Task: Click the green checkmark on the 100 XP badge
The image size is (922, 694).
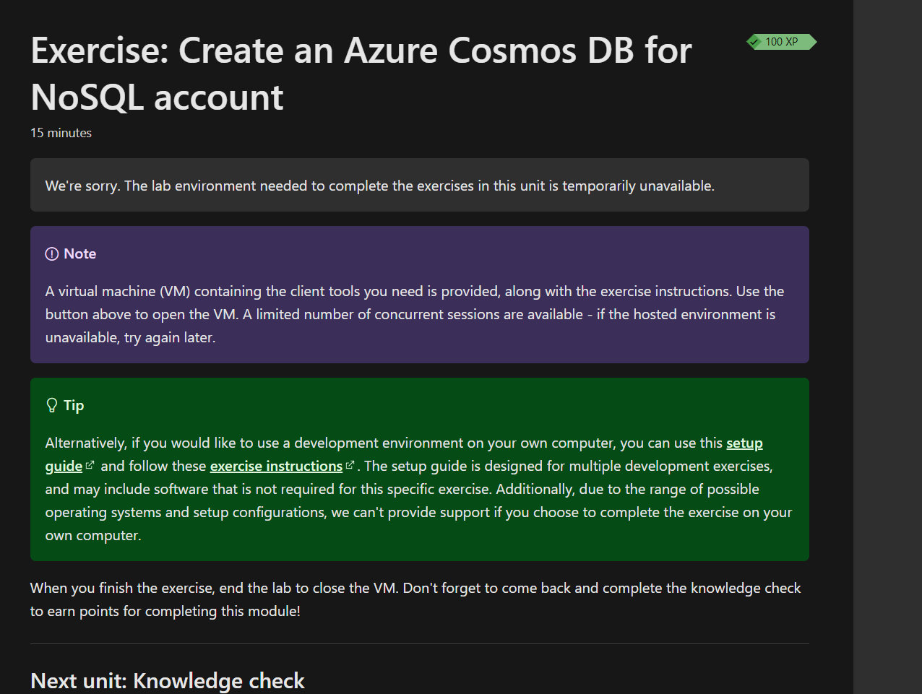Action: click(x=755, y=42)
